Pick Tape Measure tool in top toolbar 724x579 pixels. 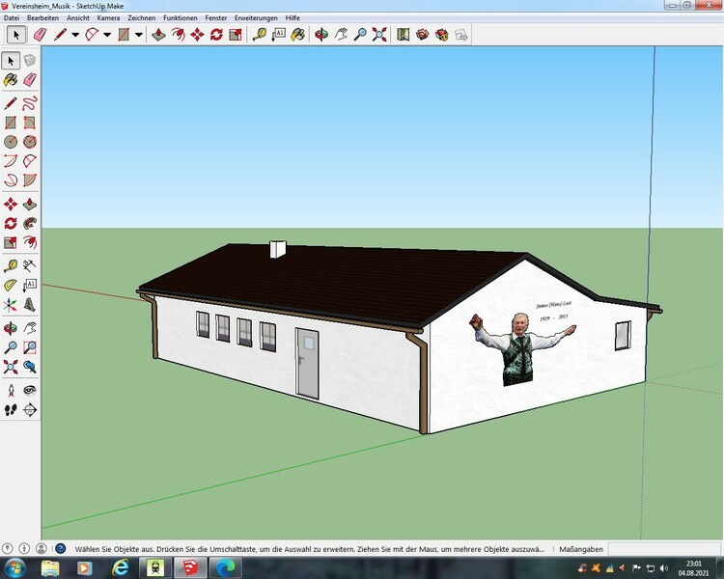260,35
